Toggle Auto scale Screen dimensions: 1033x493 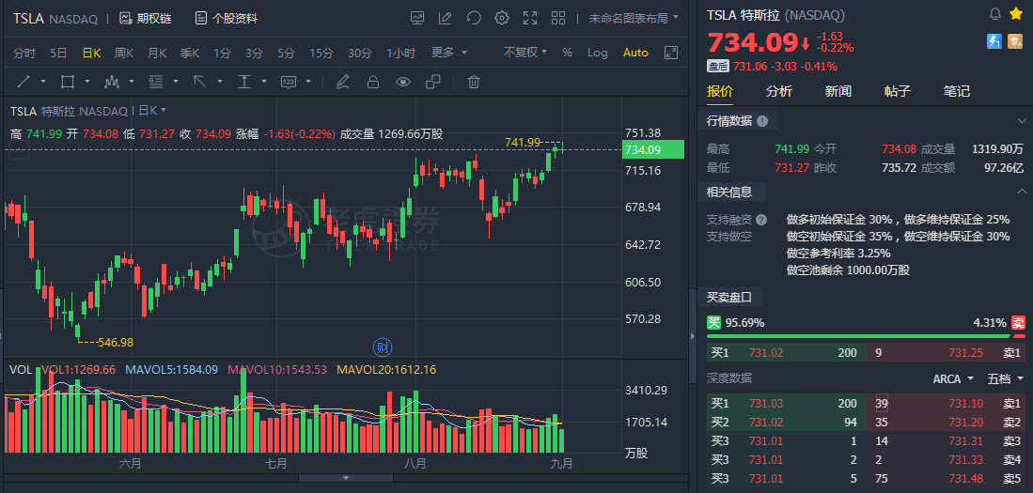[x=635, y=53]
